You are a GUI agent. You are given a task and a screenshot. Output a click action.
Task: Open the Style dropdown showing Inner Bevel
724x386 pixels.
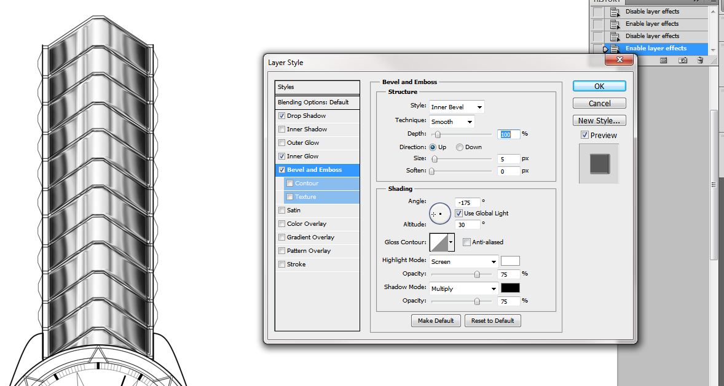pyautogui.click(x=457, y=107)
